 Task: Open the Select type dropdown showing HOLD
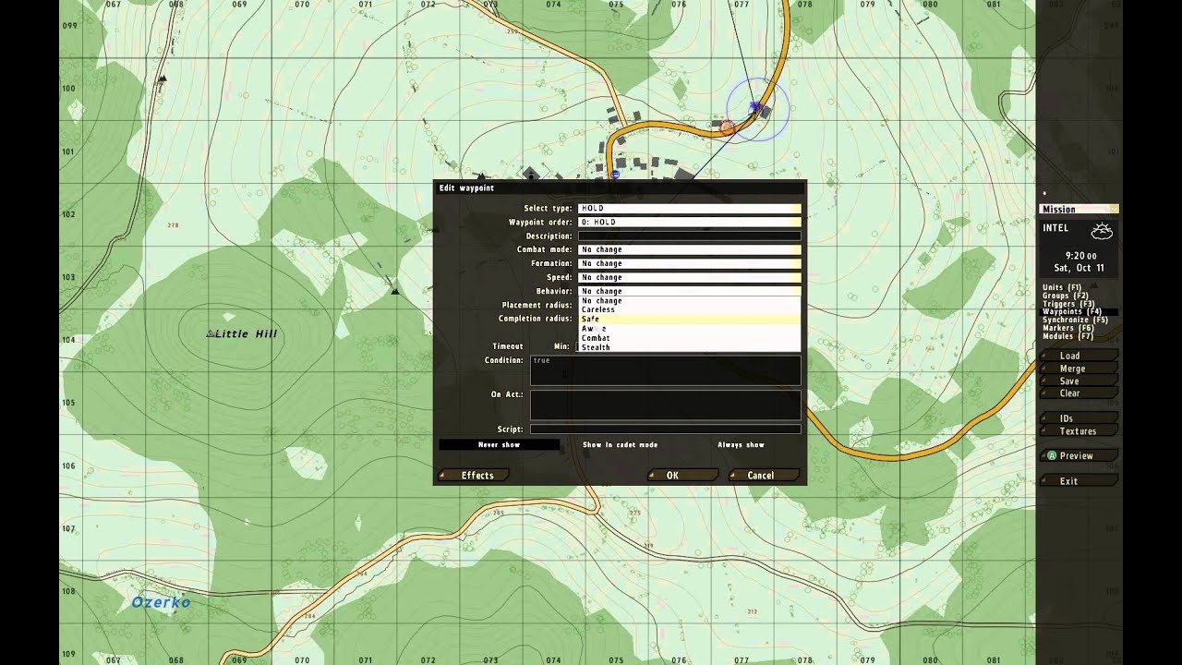pyautogui.click(x=690, y=208)
